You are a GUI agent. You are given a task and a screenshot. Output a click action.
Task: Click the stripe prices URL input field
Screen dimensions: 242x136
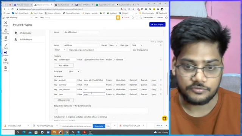pos(99,50)
